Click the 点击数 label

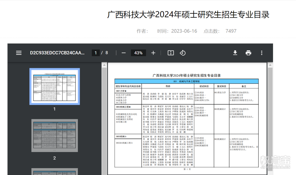(211, 31)
